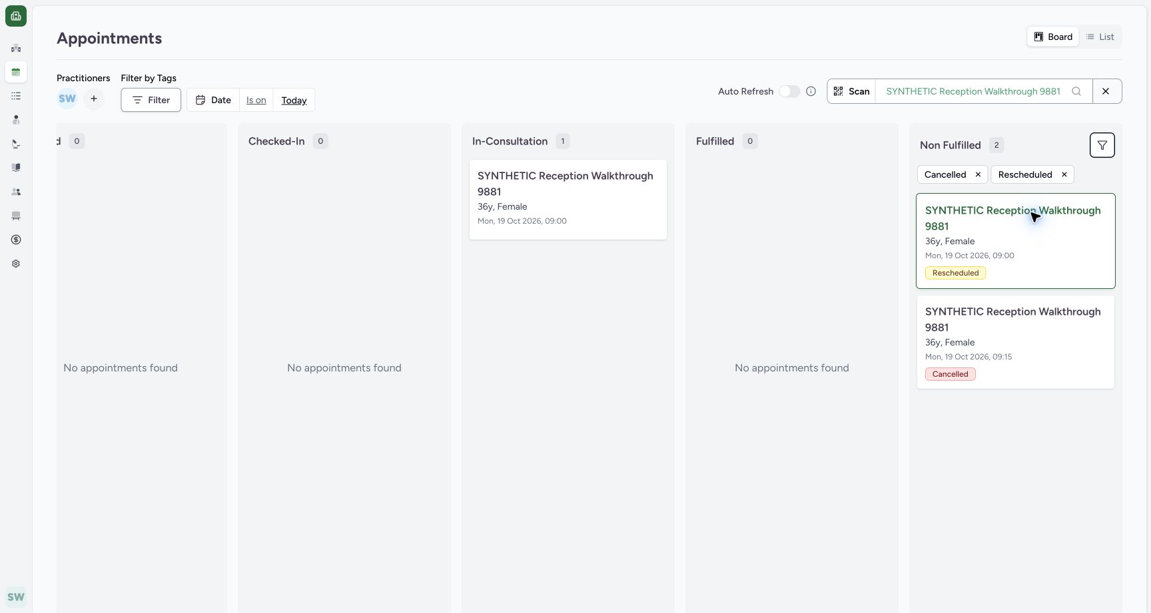This screenshot has height=613, width=1151.
Task: Add a practitioner with plus button
Action: [x=94, y=99]
